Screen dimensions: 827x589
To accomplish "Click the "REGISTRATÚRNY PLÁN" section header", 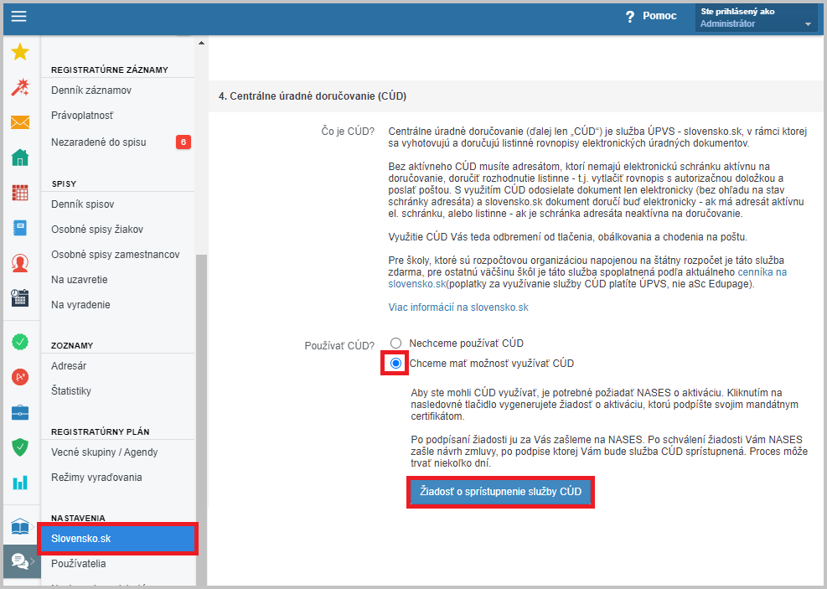I will point(101,431).
